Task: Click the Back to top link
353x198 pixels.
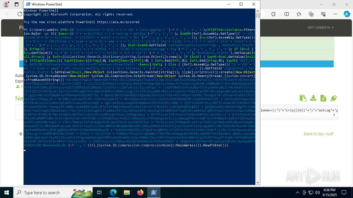Action: 314,134
